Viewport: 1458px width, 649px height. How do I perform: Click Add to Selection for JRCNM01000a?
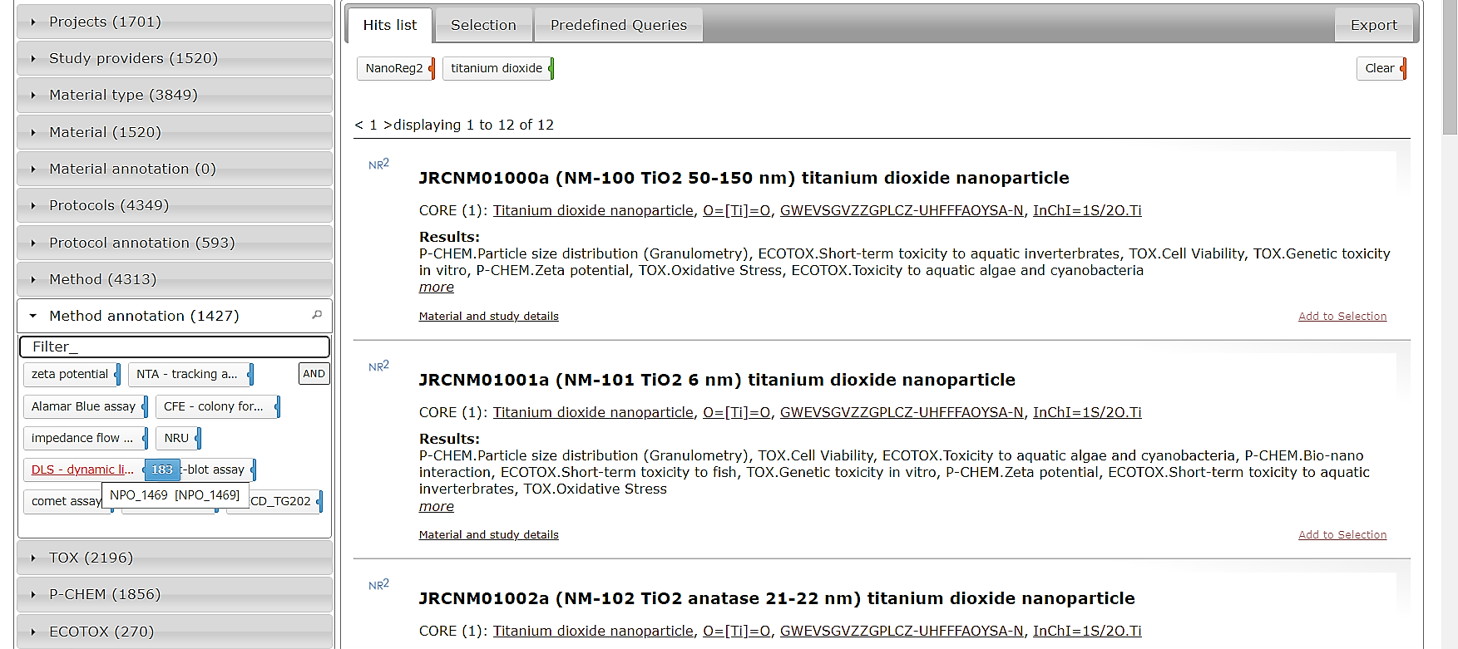(x=1342, y=317)
